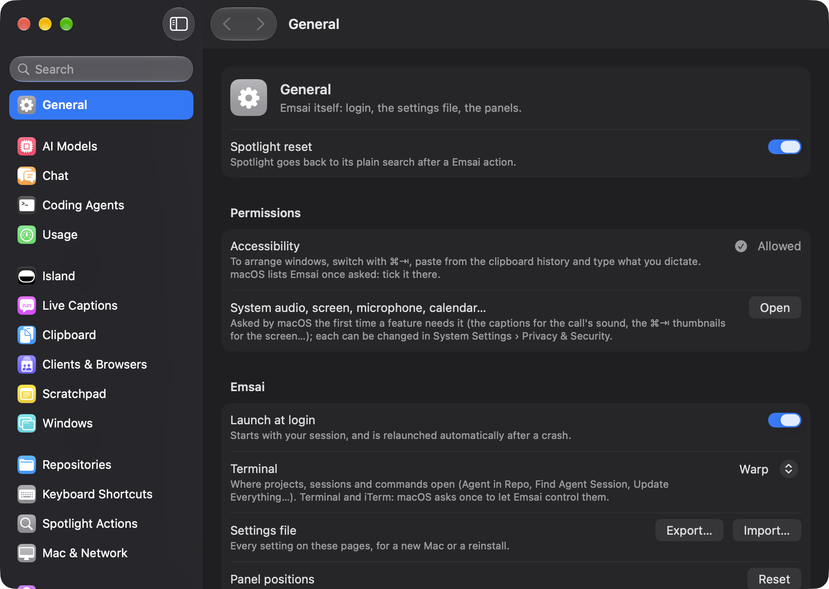Open the Chat settings page
The image size is (829, 589).
click(x=101, y=176)
